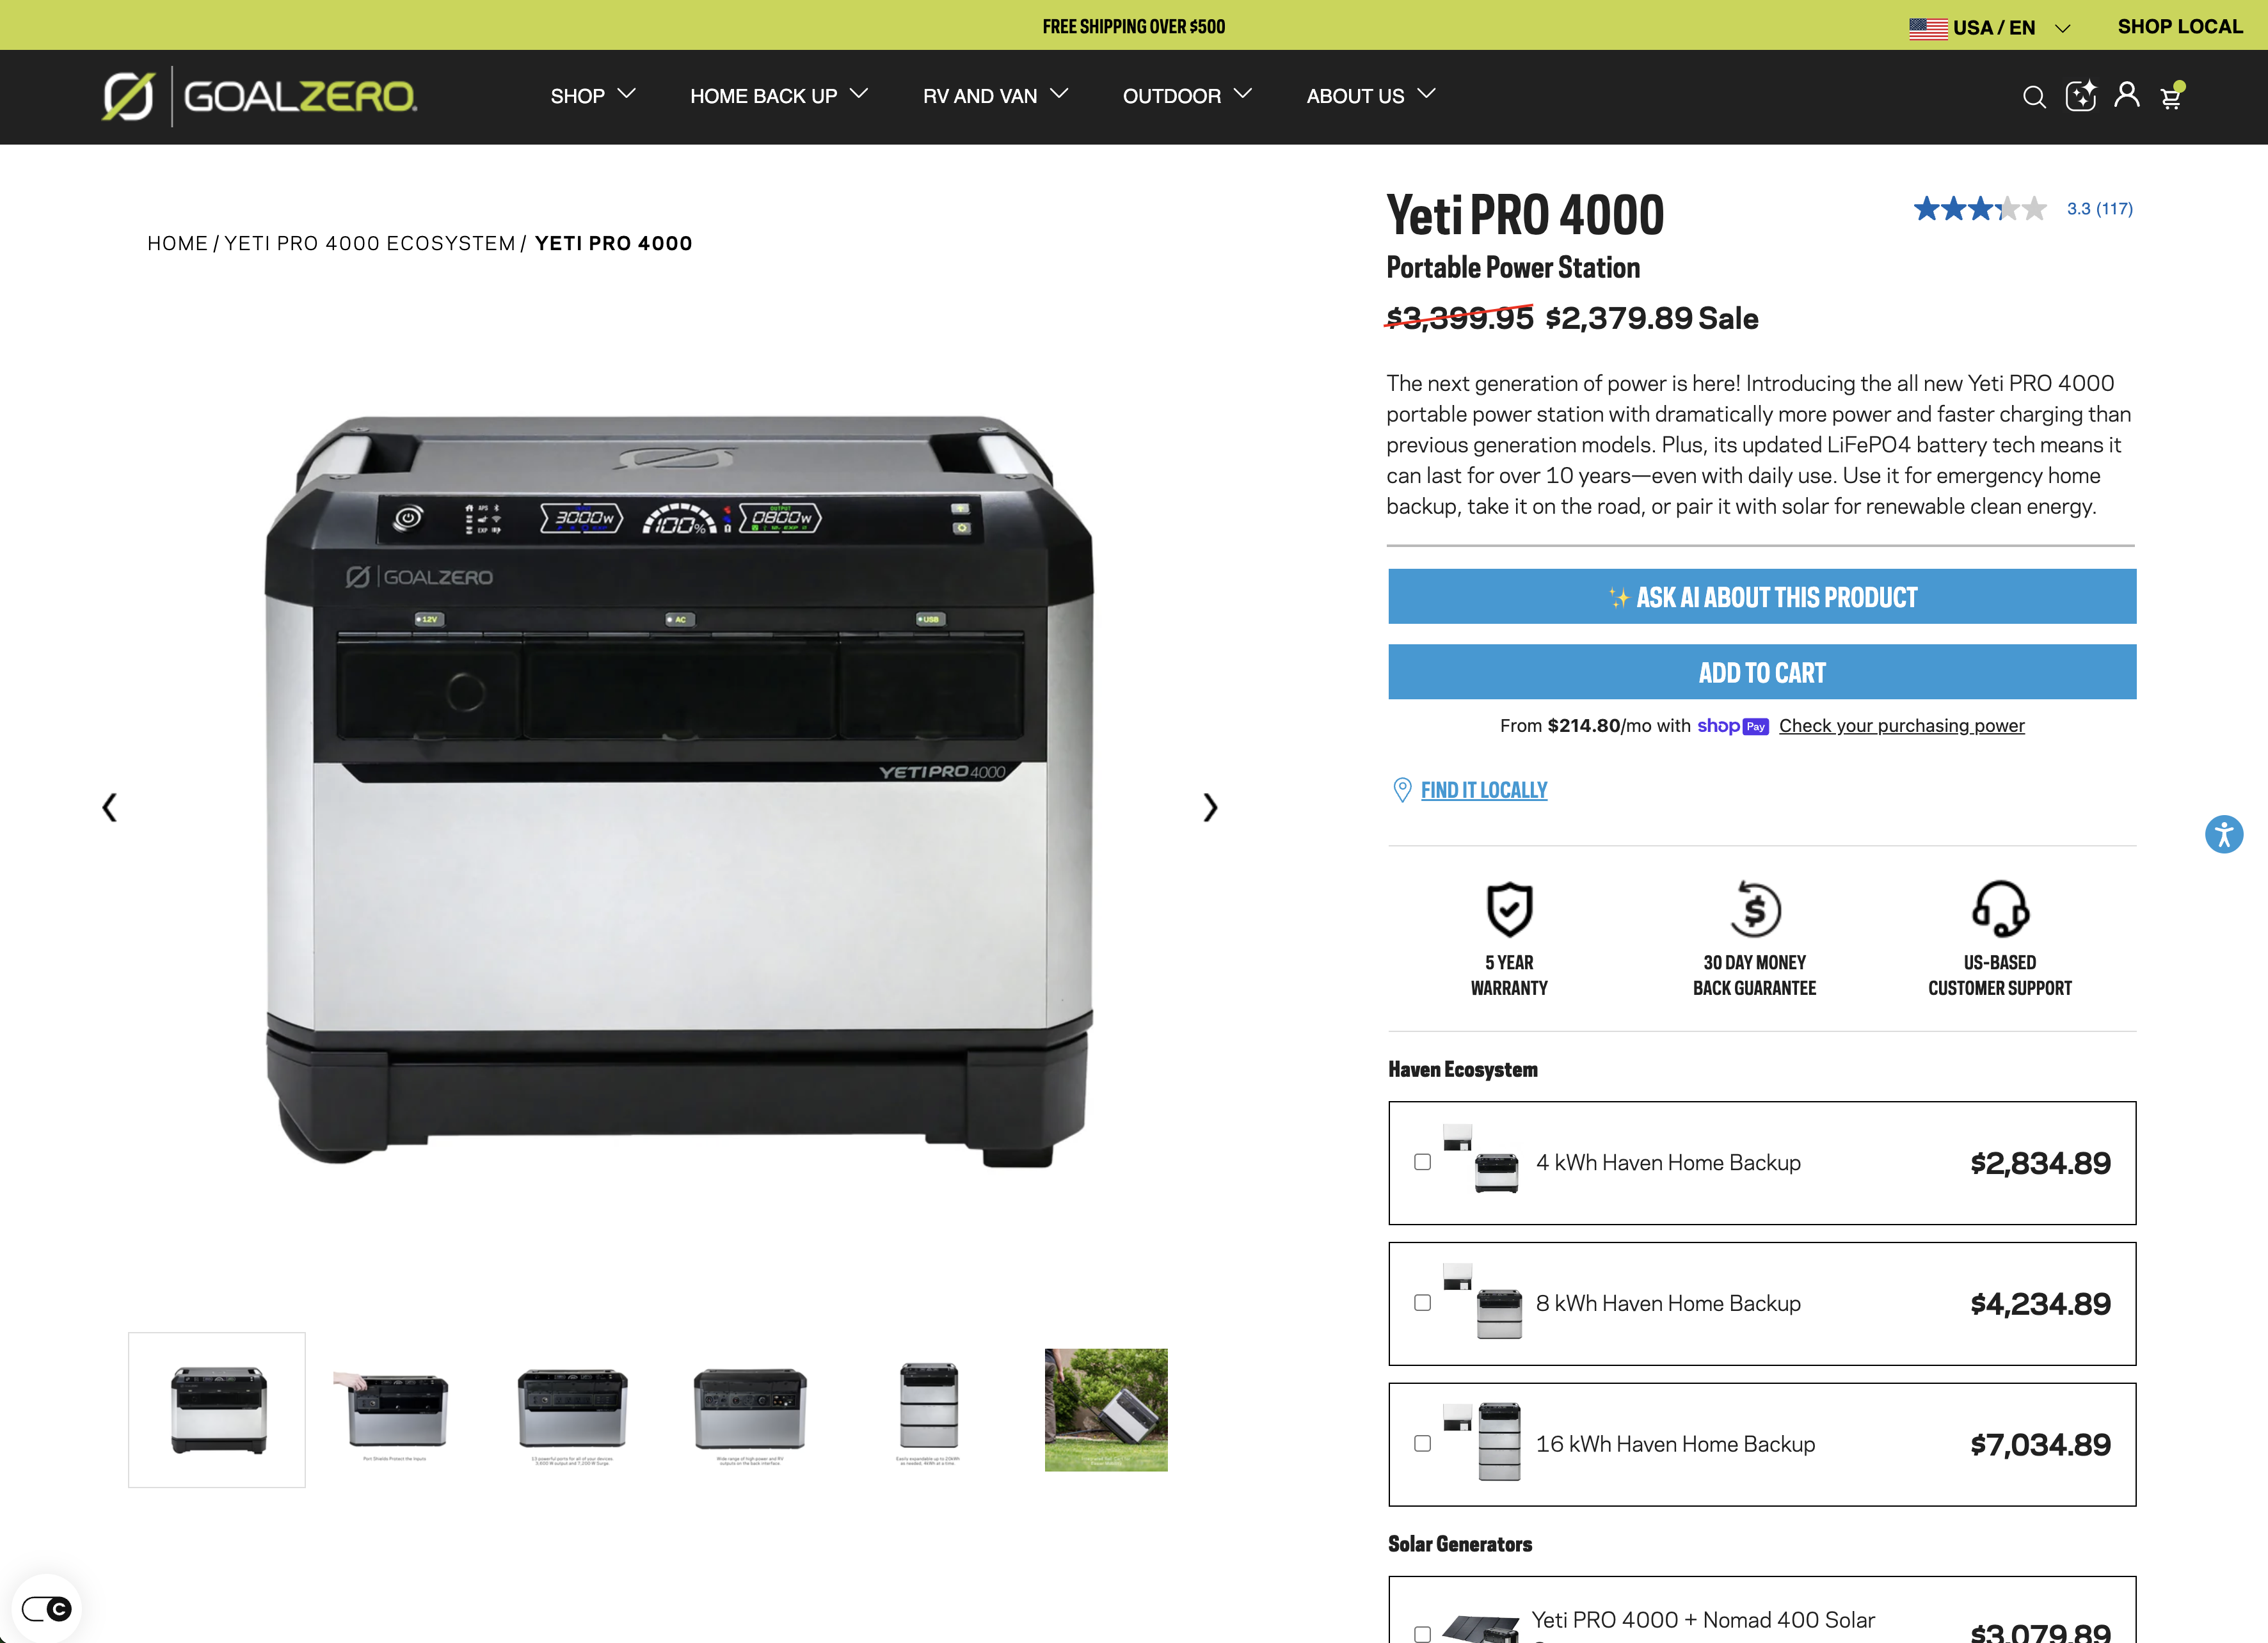Screen dimensions: 2268x1643
Task: Open the ABOUT US menu
Action: pyautogui.click(x=1371, y=96)
